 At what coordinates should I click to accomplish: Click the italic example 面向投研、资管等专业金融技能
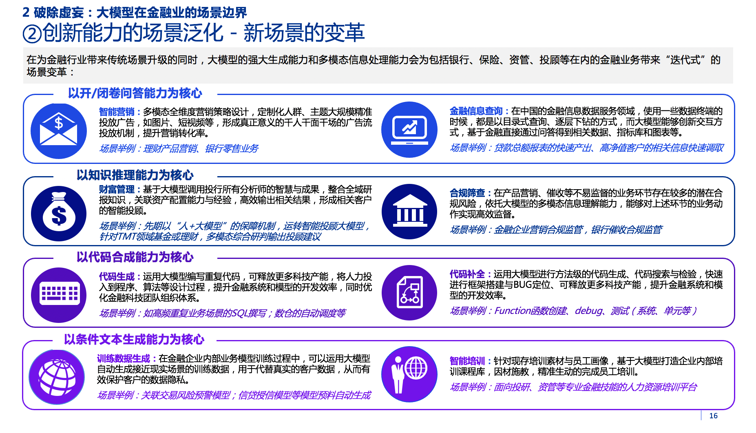coord(574,387)
